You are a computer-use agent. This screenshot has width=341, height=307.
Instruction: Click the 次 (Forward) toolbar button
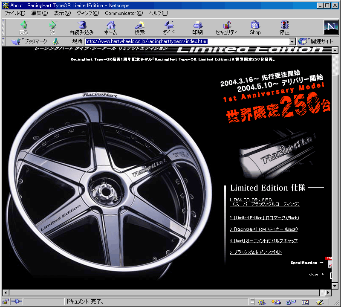(53, 28)
